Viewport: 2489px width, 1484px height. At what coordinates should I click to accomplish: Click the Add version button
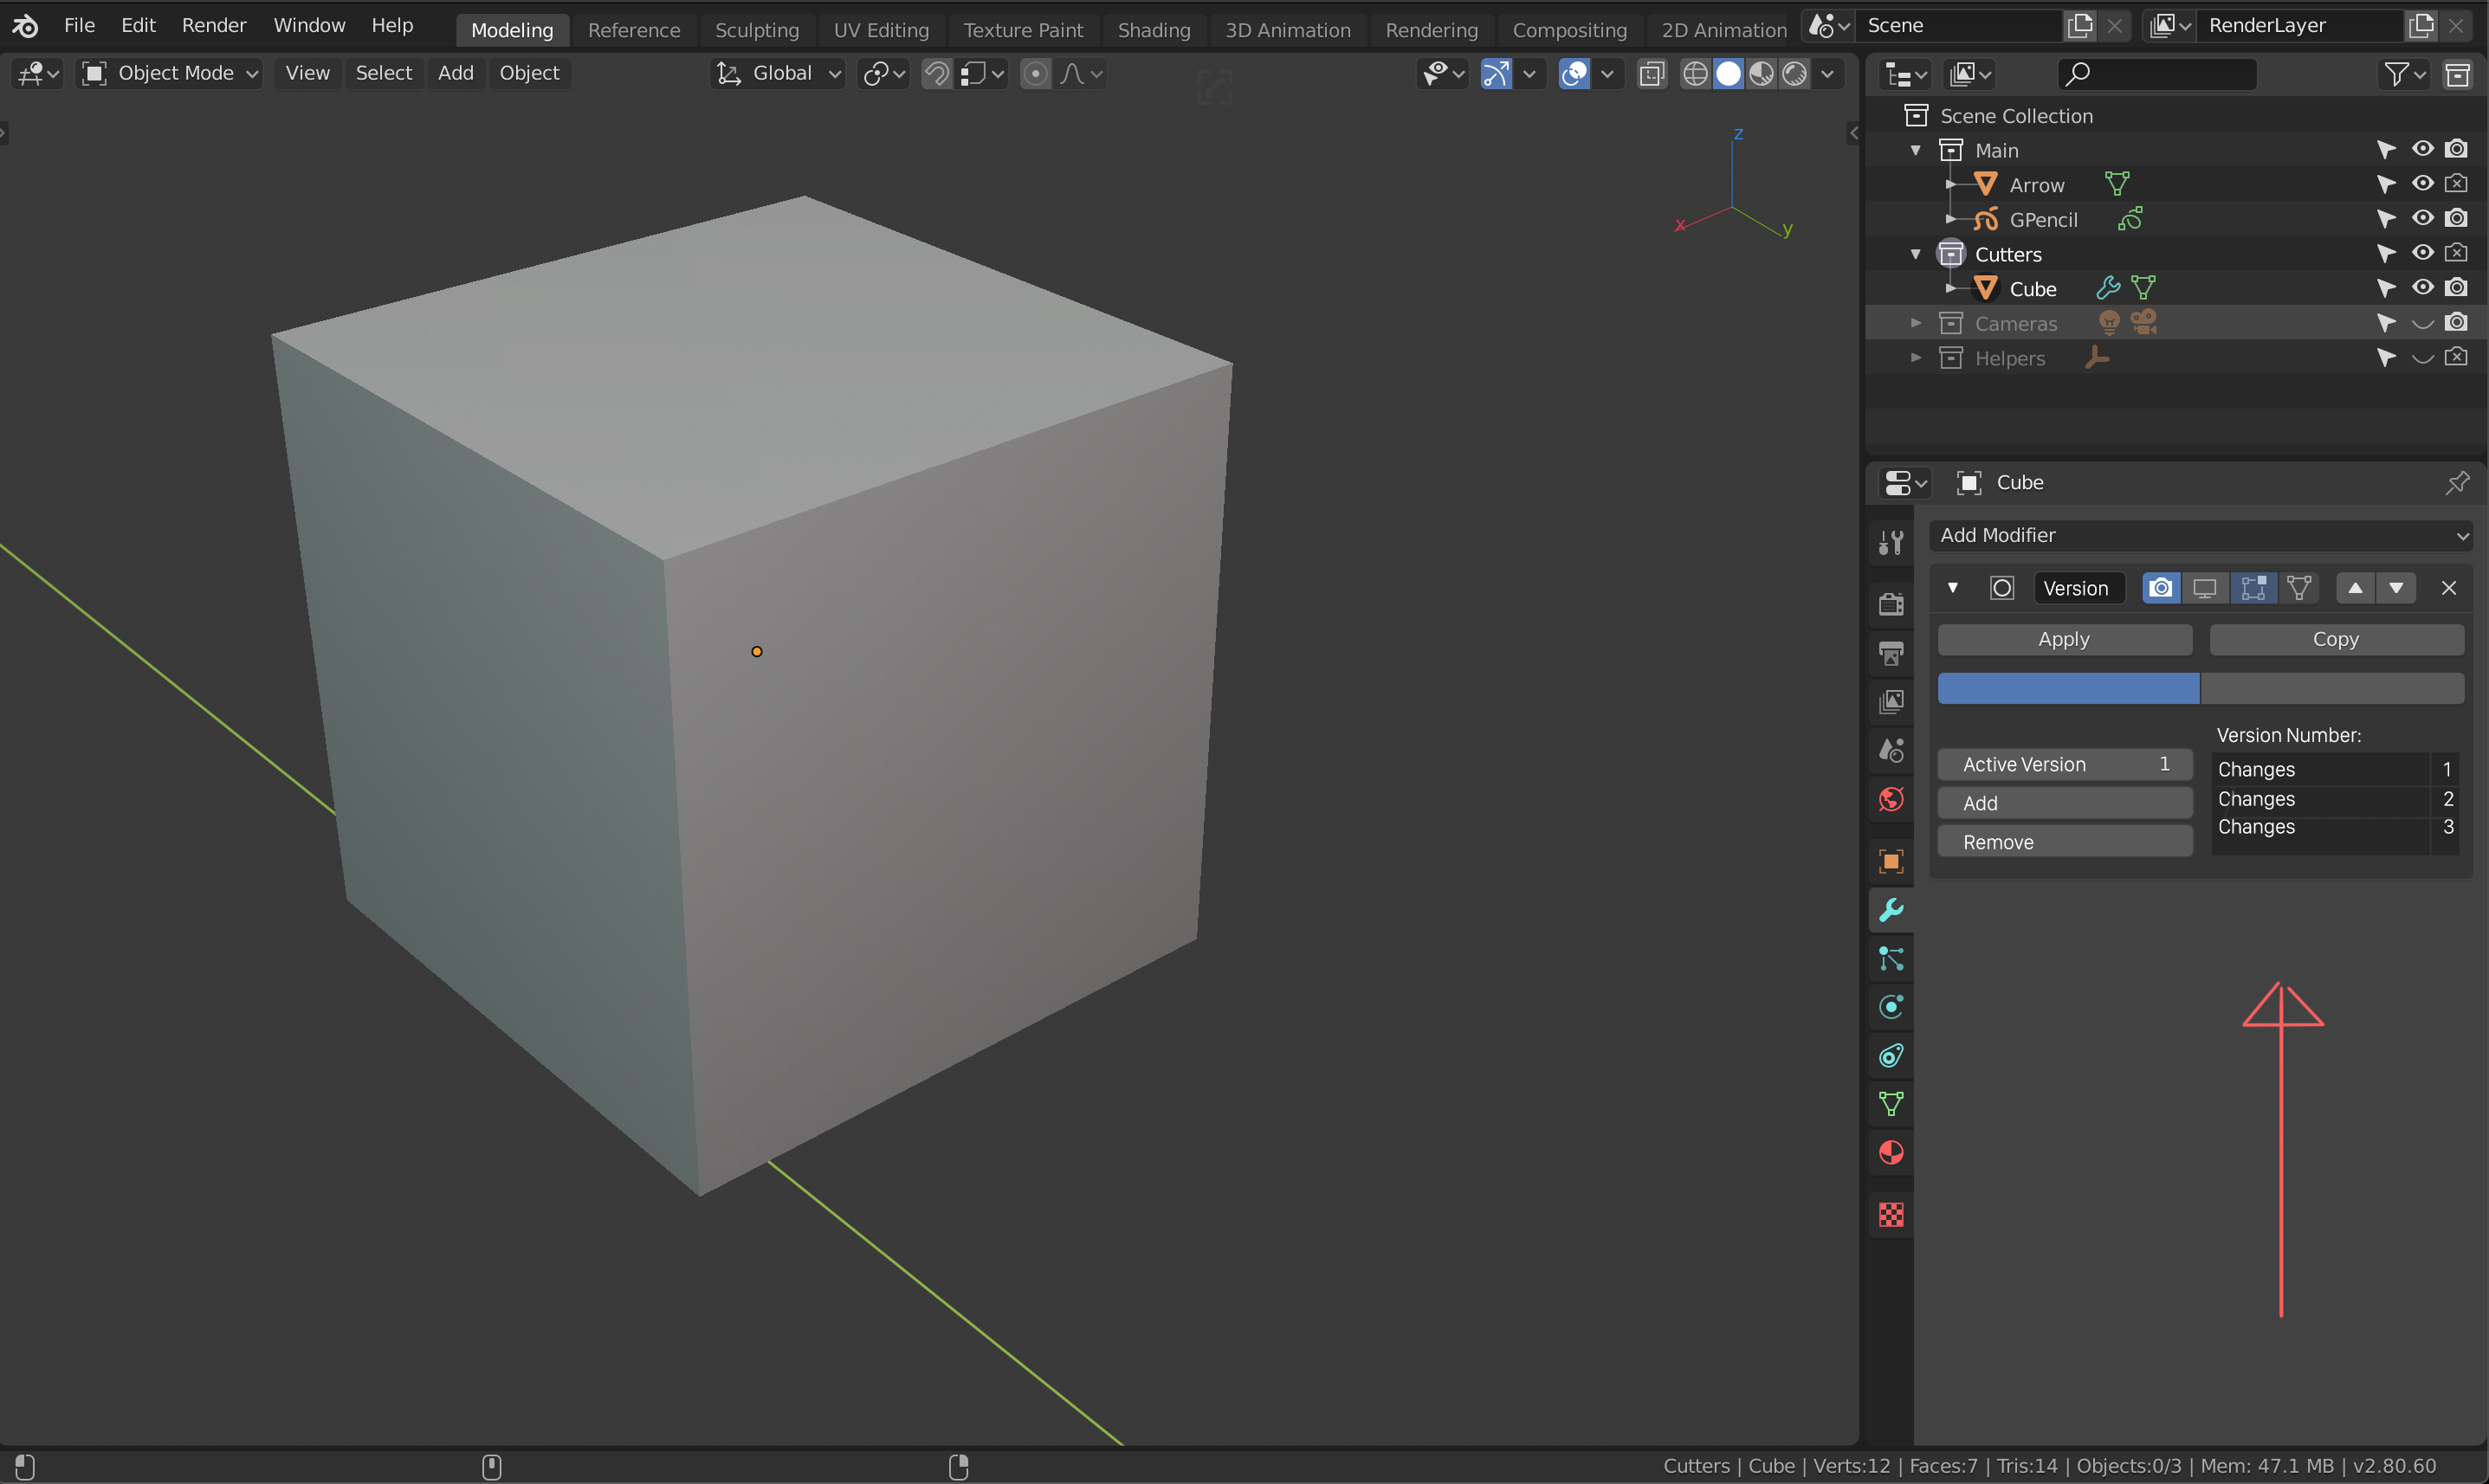(x=2064, y=803)
